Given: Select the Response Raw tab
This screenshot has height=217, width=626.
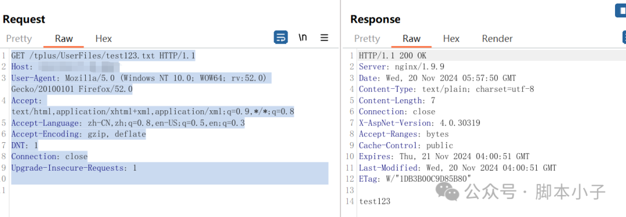Looking at the screenshot, I should [411, 38].
